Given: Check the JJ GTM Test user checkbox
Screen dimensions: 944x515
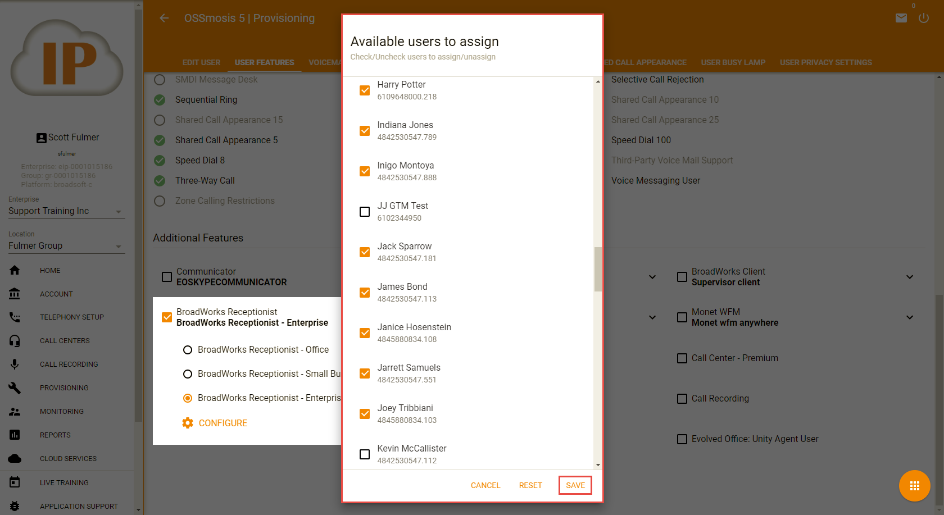Looking at the screenshot, I should click(x=365, y=212).
